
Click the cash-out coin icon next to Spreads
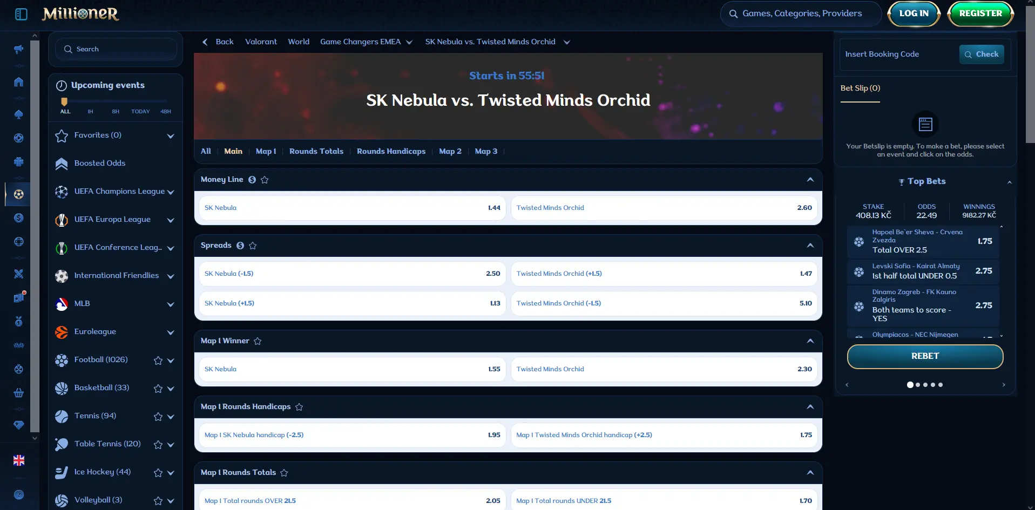pos(240,246)
